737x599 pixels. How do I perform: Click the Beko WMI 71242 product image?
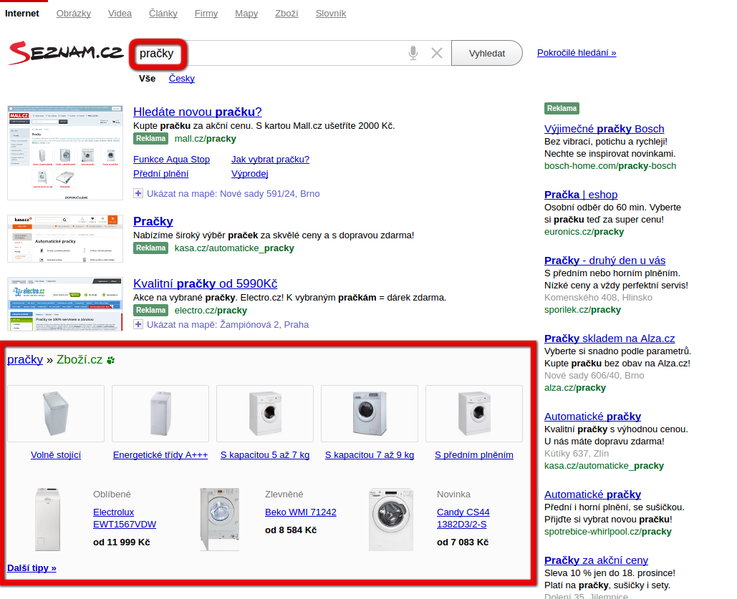(219, 519)
